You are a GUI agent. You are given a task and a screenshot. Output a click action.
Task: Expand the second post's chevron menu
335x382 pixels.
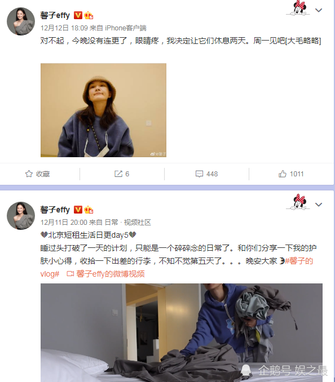[x=319, y=205]
